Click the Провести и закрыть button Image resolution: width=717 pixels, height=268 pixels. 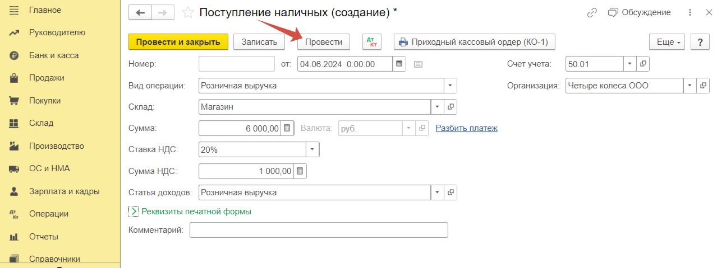point(178,42)
